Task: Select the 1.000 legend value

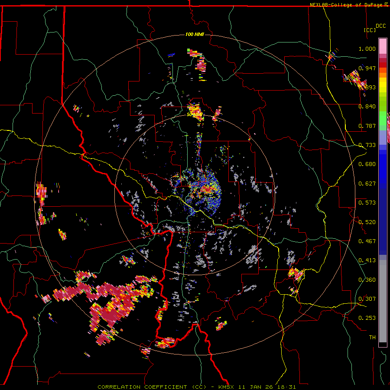Action: [367, 49]
